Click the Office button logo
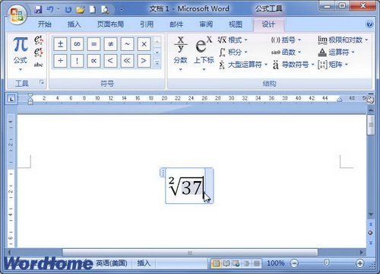The image size is (380, 274). pos(17,14)
